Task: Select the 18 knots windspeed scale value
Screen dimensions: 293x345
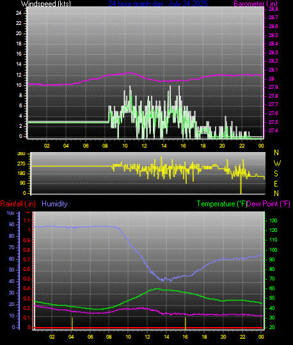Action: (19, 44)
